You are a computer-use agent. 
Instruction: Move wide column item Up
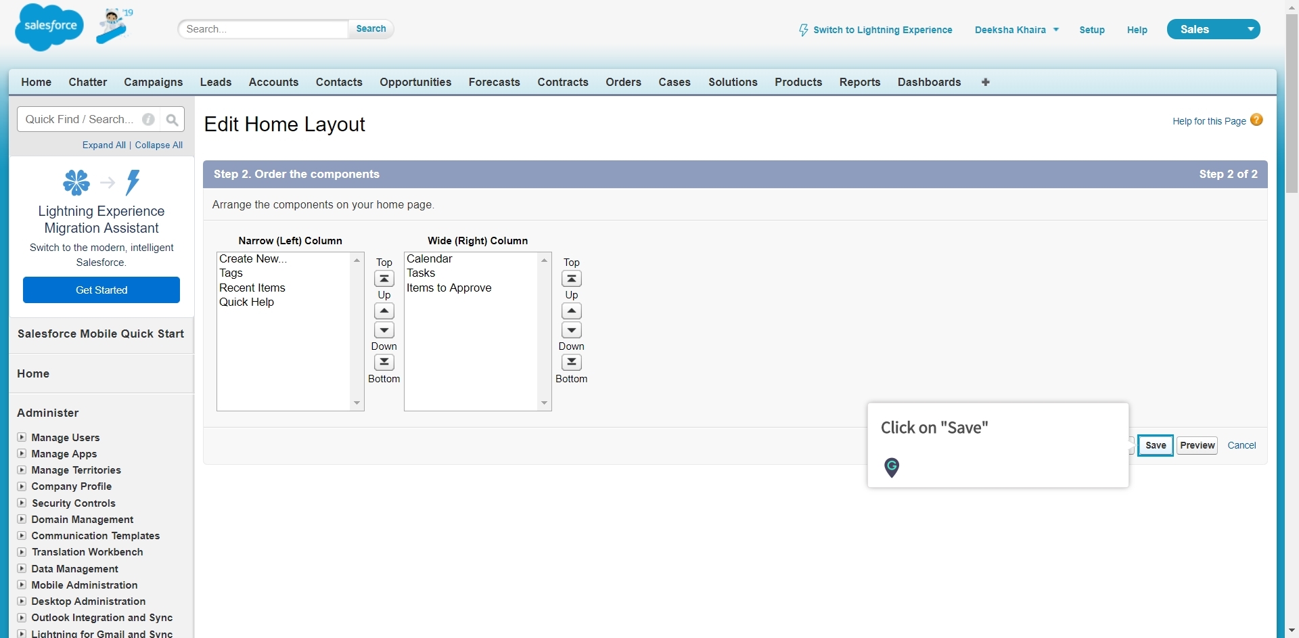[572, 311]
